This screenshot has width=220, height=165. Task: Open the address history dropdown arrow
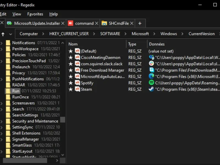pos(10,34)
